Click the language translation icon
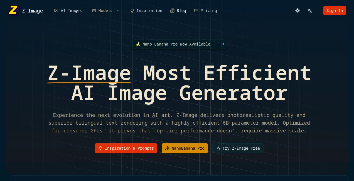This screenshot has width=354, height=181. click(x=310, y=11)
